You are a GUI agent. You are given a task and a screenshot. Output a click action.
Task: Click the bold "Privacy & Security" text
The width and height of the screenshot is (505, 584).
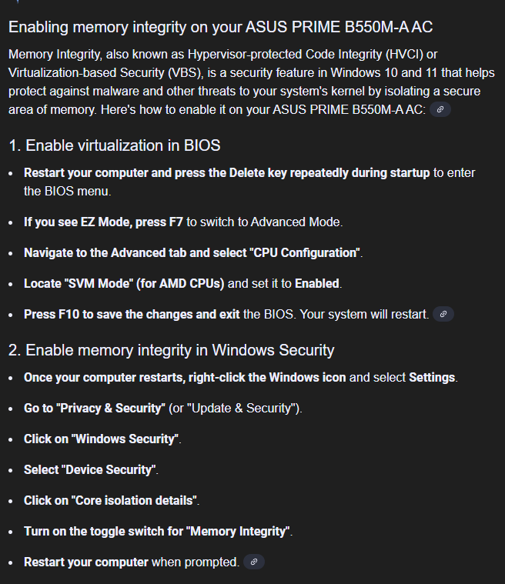click(x=110, y=409)
